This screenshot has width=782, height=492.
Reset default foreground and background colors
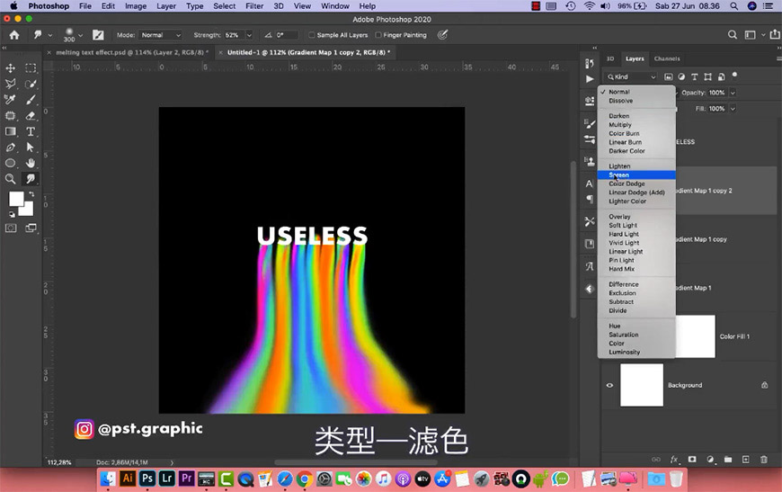[12, 215]
